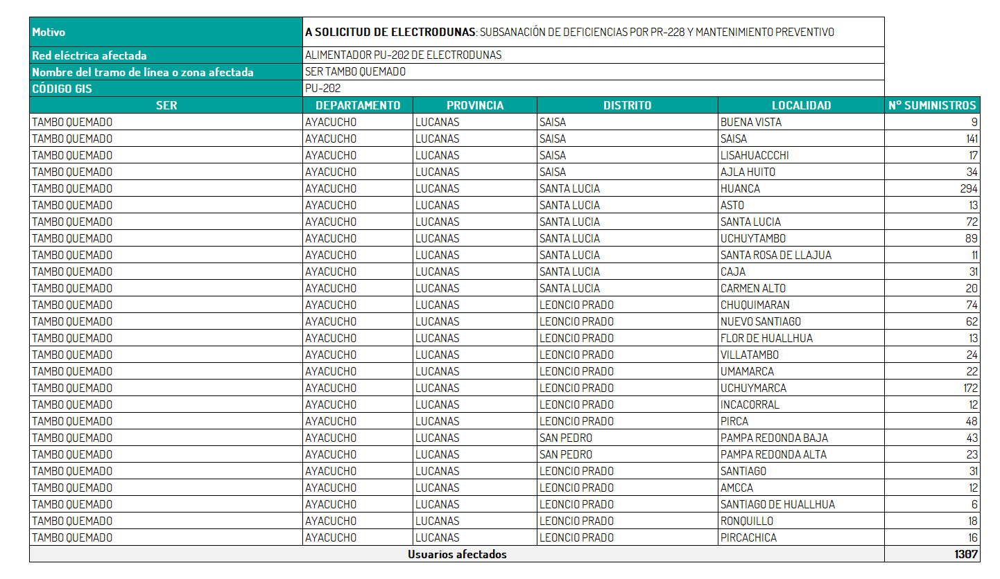Viewport: 1000px width, 579px height.
Task: Click the INCACORRAL locality cell
Action: (802, 404)
